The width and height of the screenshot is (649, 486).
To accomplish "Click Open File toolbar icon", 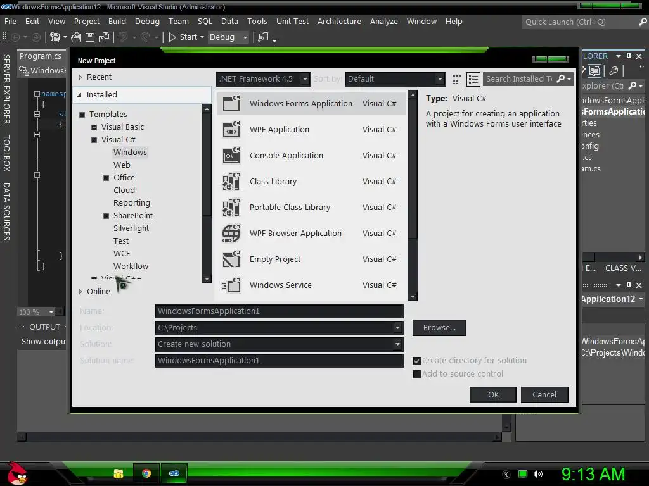I will click(76, 37).
